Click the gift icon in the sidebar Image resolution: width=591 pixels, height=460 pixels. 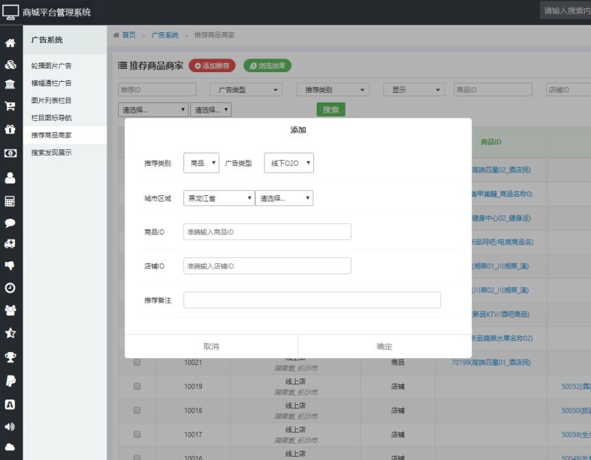click(10, 129)
